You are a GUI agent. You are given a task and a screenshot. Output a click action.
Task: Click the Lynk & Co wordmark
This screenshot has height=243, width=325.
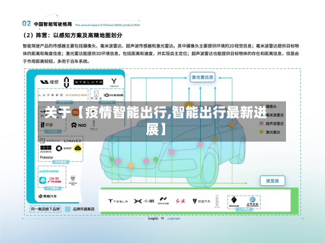[x=72, y=141]
